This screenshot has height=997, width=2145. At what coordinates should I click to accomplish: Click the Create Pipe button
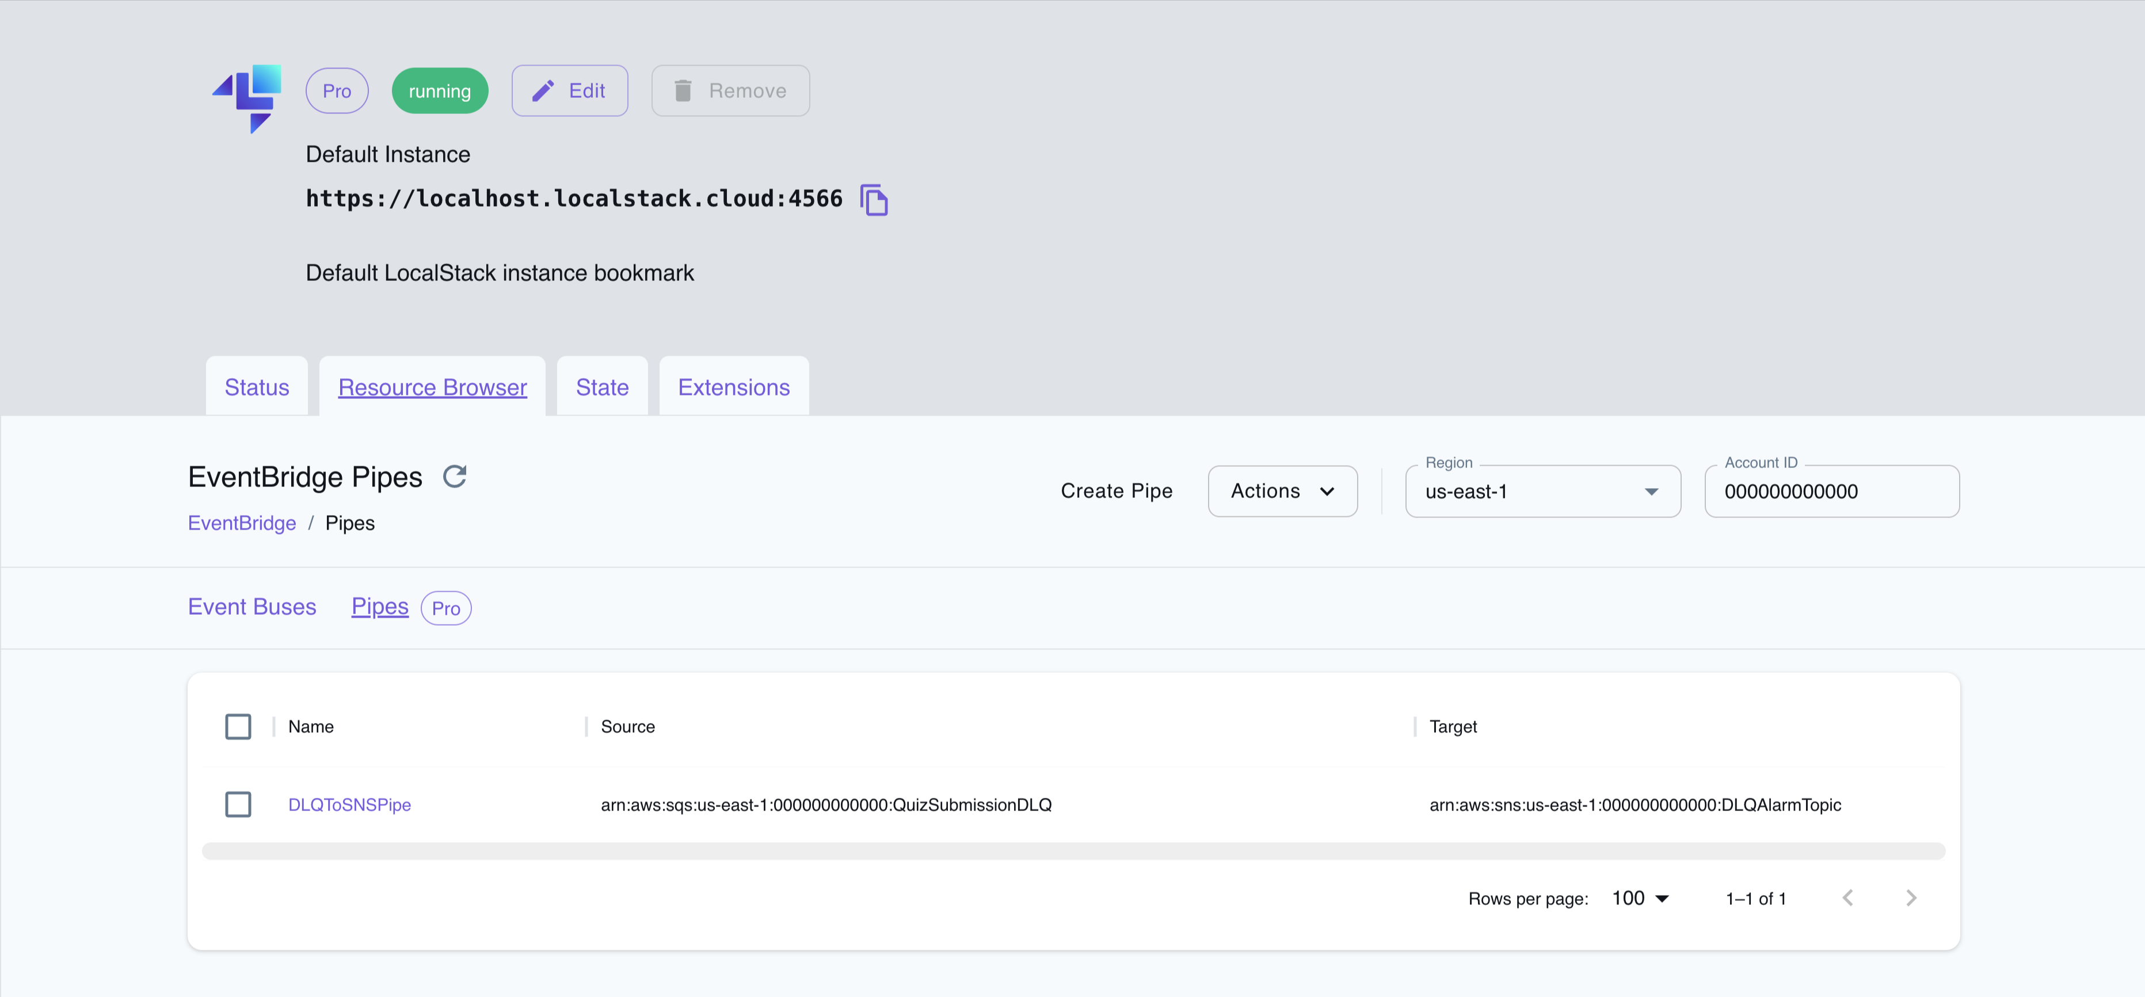[x=1117, y=490]
